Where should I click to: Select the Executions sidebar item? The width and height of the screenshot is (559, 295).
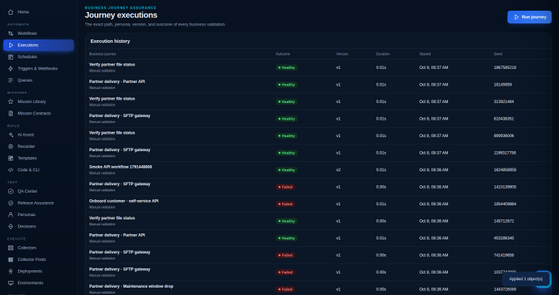pos(39,45)
